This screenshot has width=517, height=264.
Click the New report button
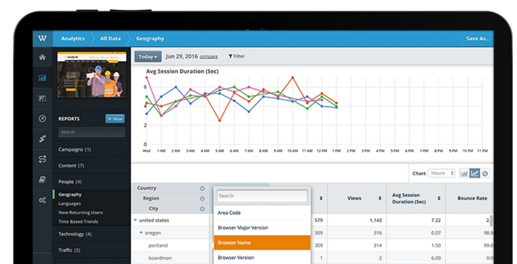pos(114,119)
